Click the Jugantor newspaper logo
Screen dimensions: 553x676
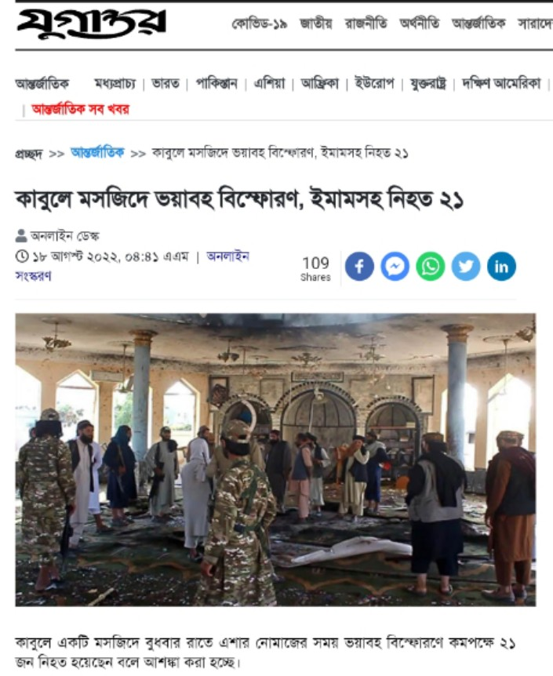[x=92, y=24]
